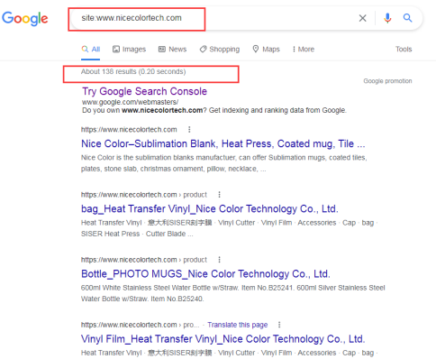Submit search with magnifier icon
436x359 pixels.
[x=407, y=18]
